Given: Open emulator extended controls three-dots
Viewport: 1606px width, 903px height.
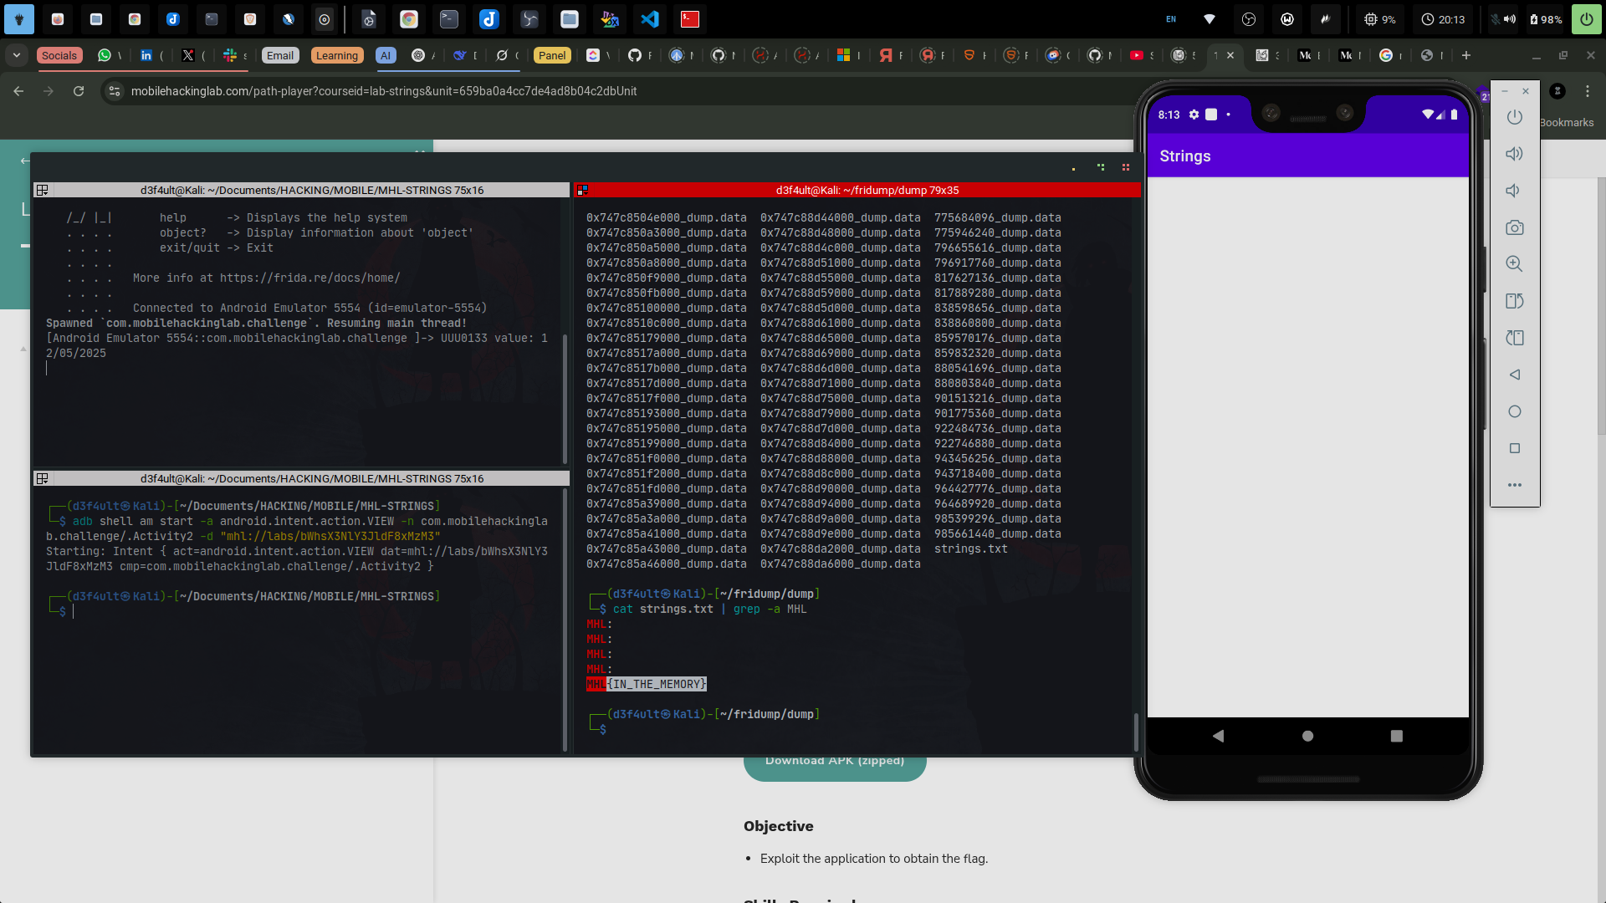Looking at the screenshot, I should tap(1514, 485).
